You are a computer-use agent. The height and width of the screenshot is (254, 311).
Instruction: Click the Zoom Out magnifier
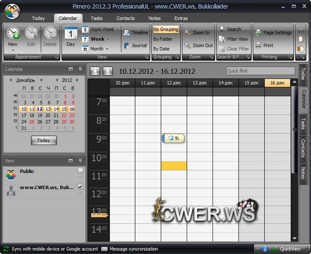[x=197, y=46]
